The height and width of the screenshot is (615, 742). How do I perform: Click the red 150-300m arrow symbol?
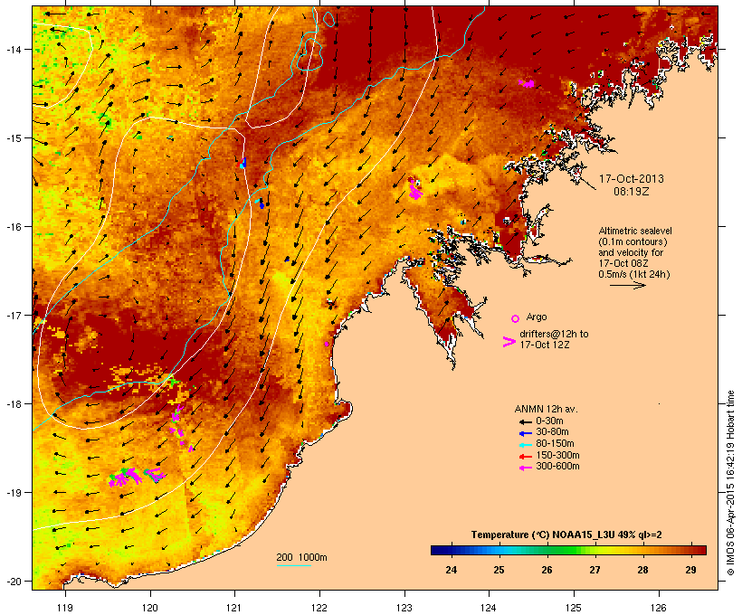pos(525,457)
